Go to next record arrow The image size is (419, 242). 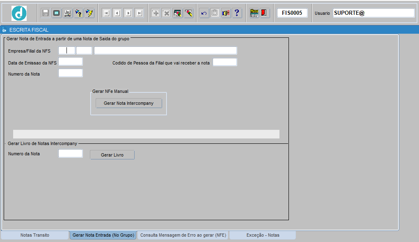[128, 13]
